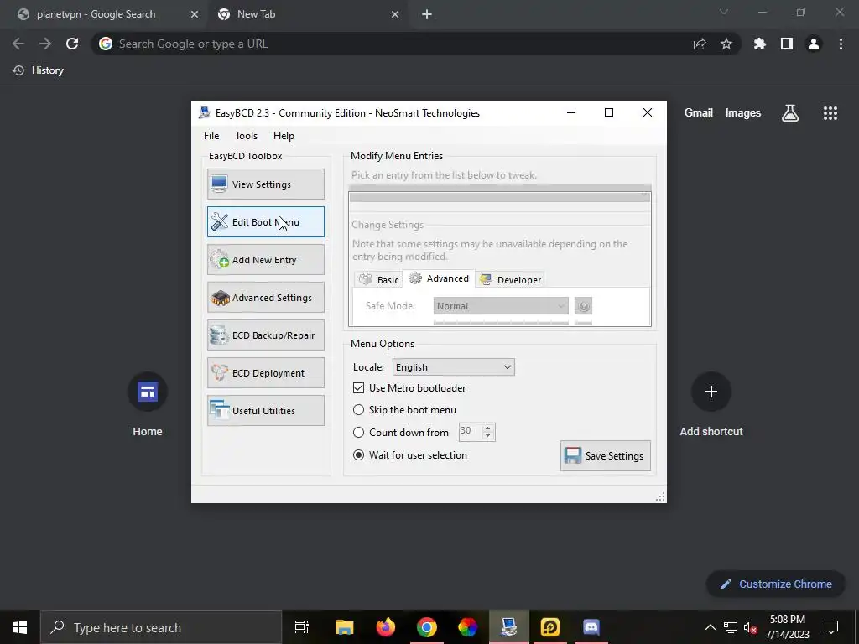
Task: Switch to the Developer tab
Action: click(510, 280)
